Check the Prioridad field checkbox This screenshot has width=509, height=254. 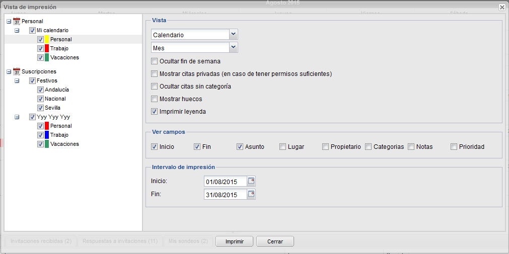coord(454,147)
